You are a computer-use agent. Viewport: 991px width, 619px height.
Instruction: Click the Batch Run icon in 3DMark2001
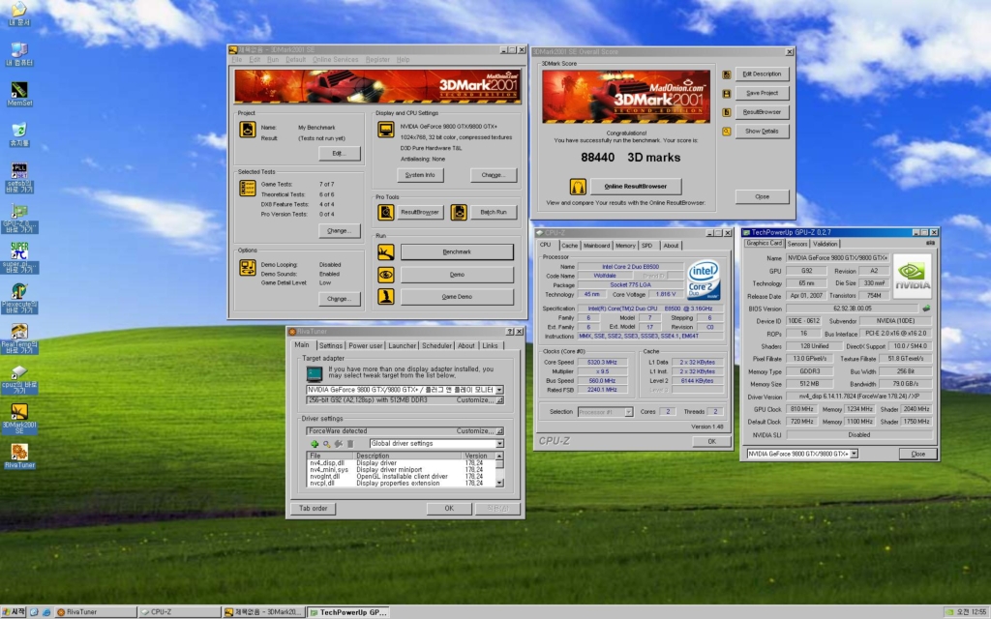459,212
